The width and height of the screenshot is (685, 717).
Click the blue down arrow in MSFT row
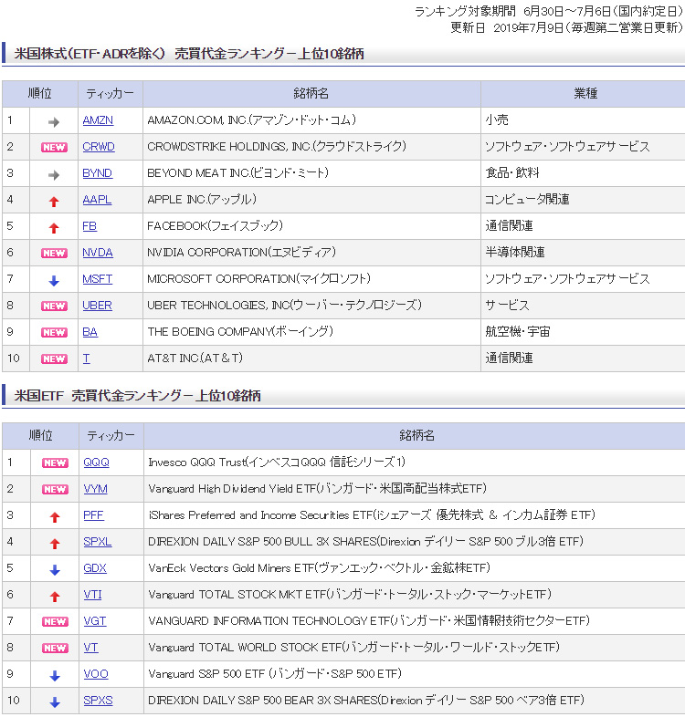(54, 281)
